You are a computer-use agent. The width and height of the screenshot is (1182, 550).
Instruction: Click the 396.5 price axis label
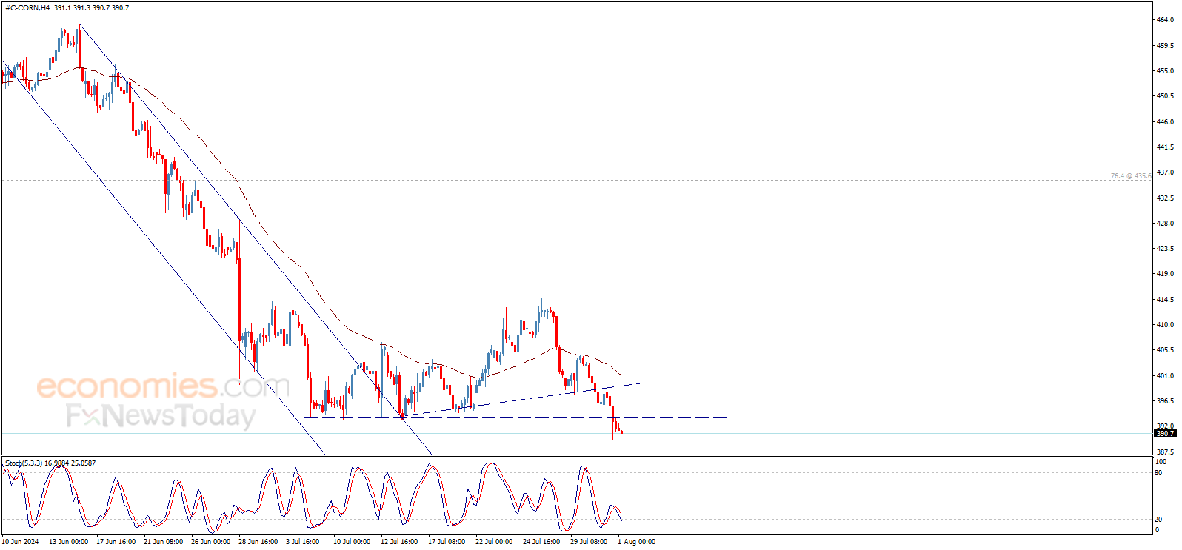click(1165, 401)
